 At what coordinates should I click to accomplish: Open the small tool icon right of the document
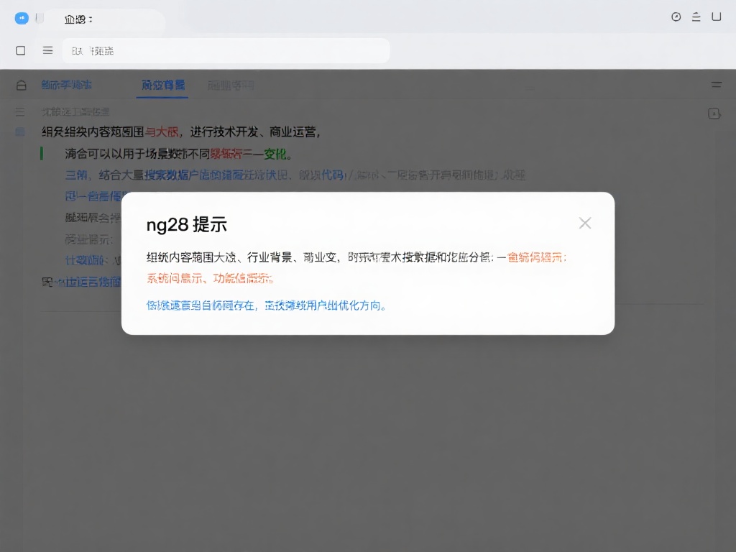713,113
